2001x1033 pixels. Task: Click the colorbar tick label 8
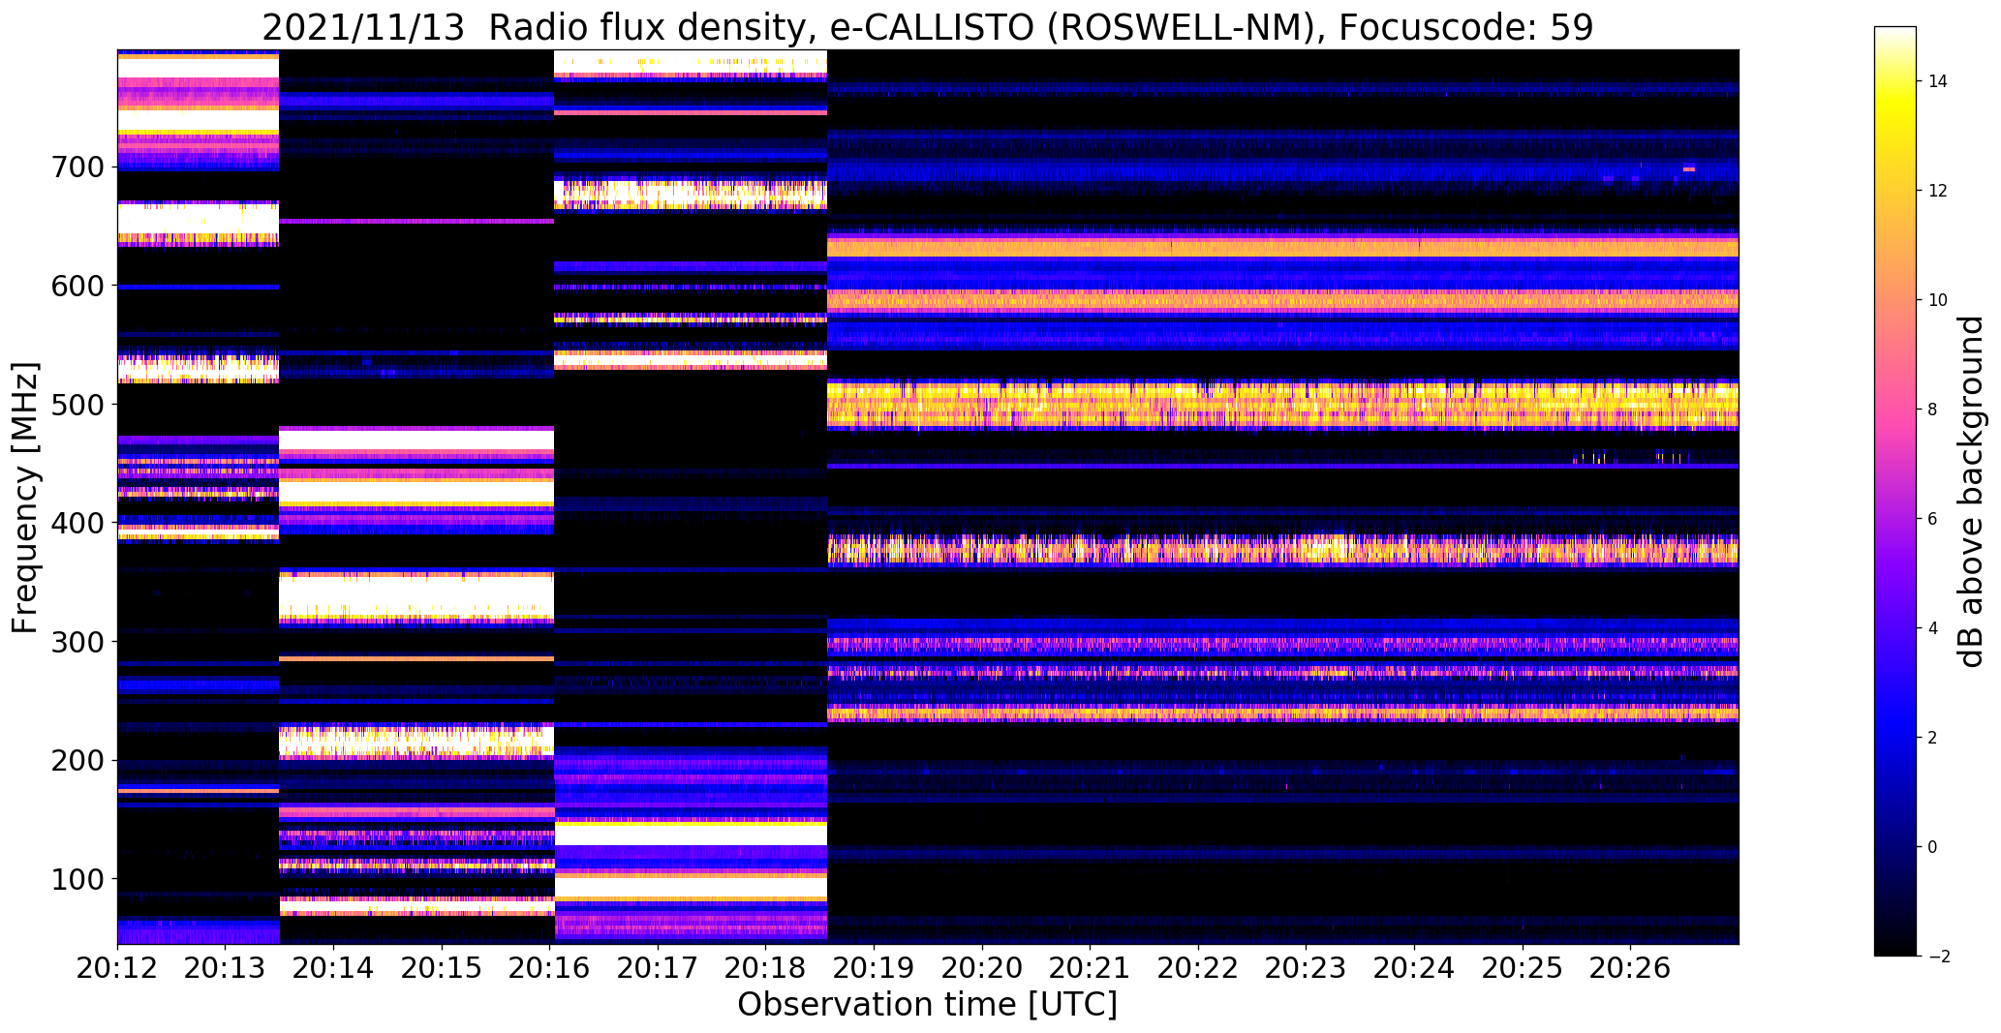[x=1932, y=410]
